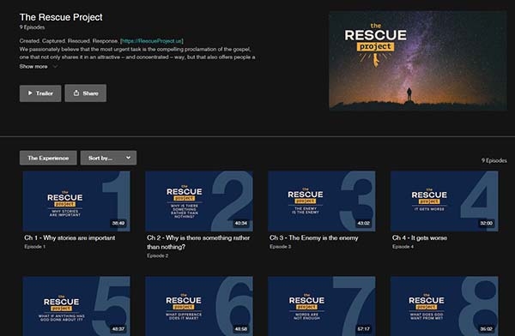Click the share icon in Share button

coord(76,93)
